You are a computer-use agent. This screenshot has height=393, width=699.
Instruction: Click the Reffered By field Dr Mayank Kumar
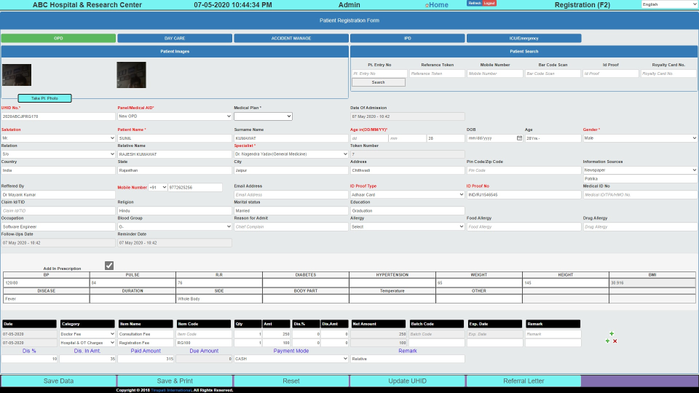pos(58,195)
